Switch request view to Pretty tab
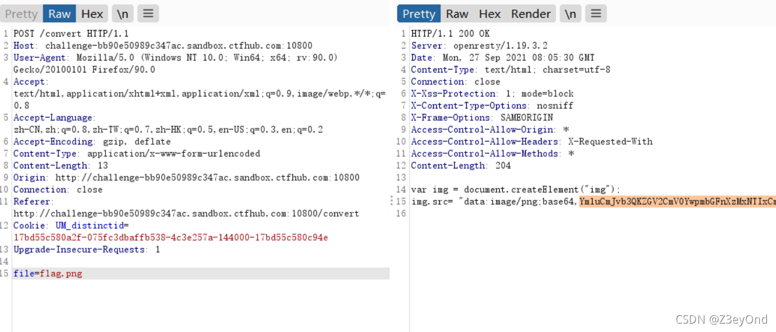Screen dimensions: 776x332 click(21, 14)
